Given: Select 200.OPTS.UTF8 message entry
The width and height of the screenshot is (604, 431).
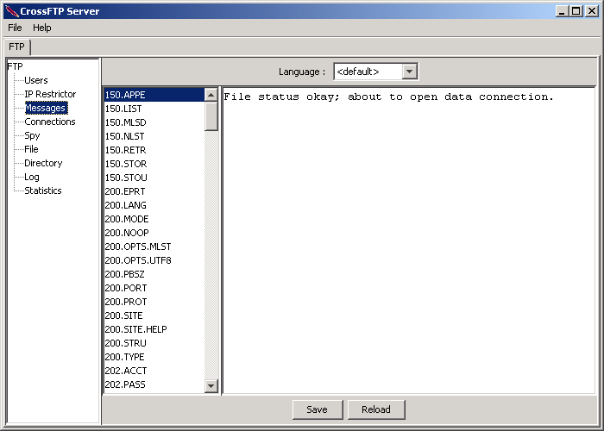Looking at the screenshot, I should click(x=154, y=260).
